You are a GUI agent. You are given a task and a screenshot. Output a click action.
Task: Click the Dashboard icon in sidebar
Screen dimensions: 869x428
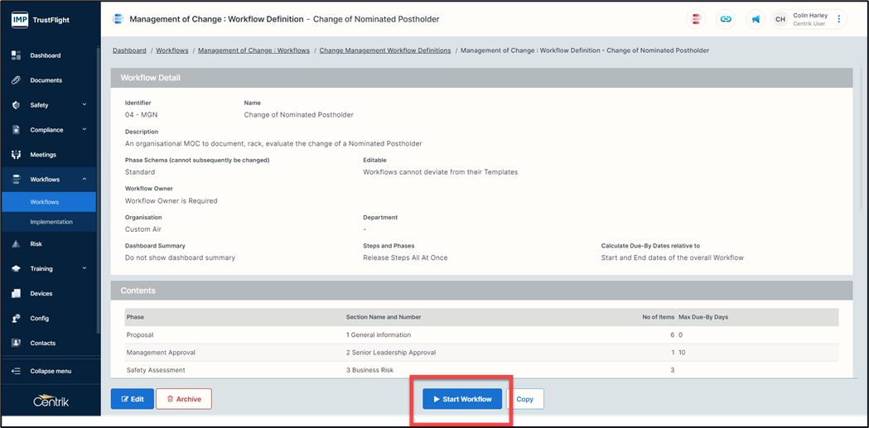point(16,55)
